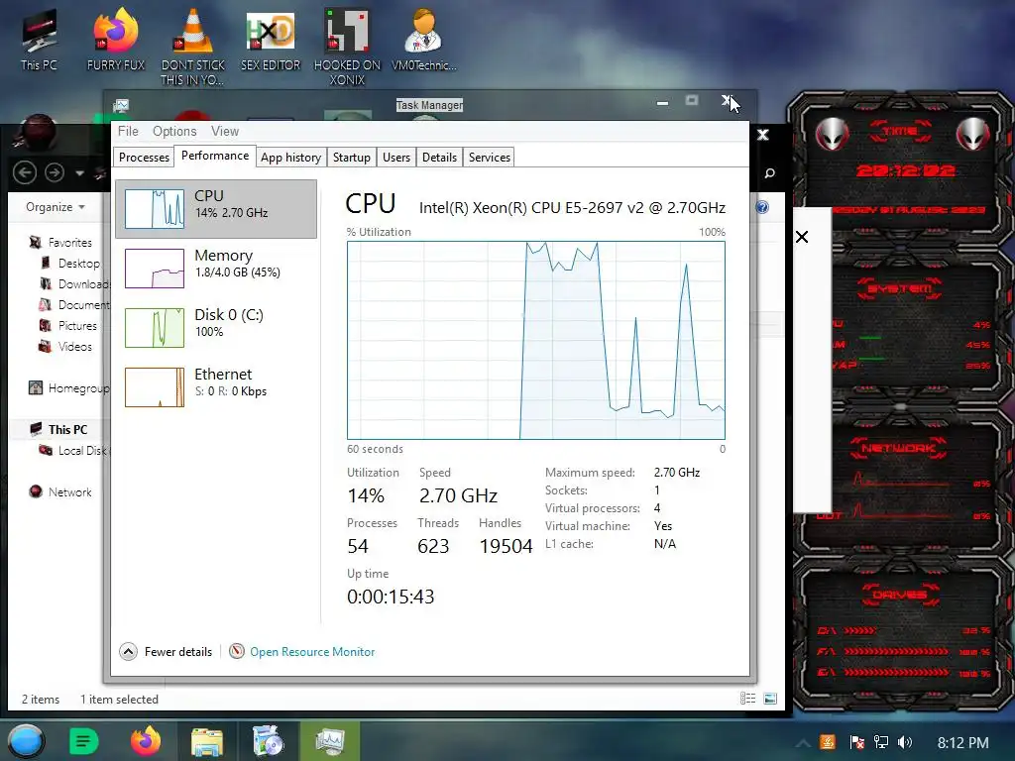The height and width of the screenshot is (761, 1015).
Task: Open the Options menu
Action: pyautogui.click(x=174, y=131)
